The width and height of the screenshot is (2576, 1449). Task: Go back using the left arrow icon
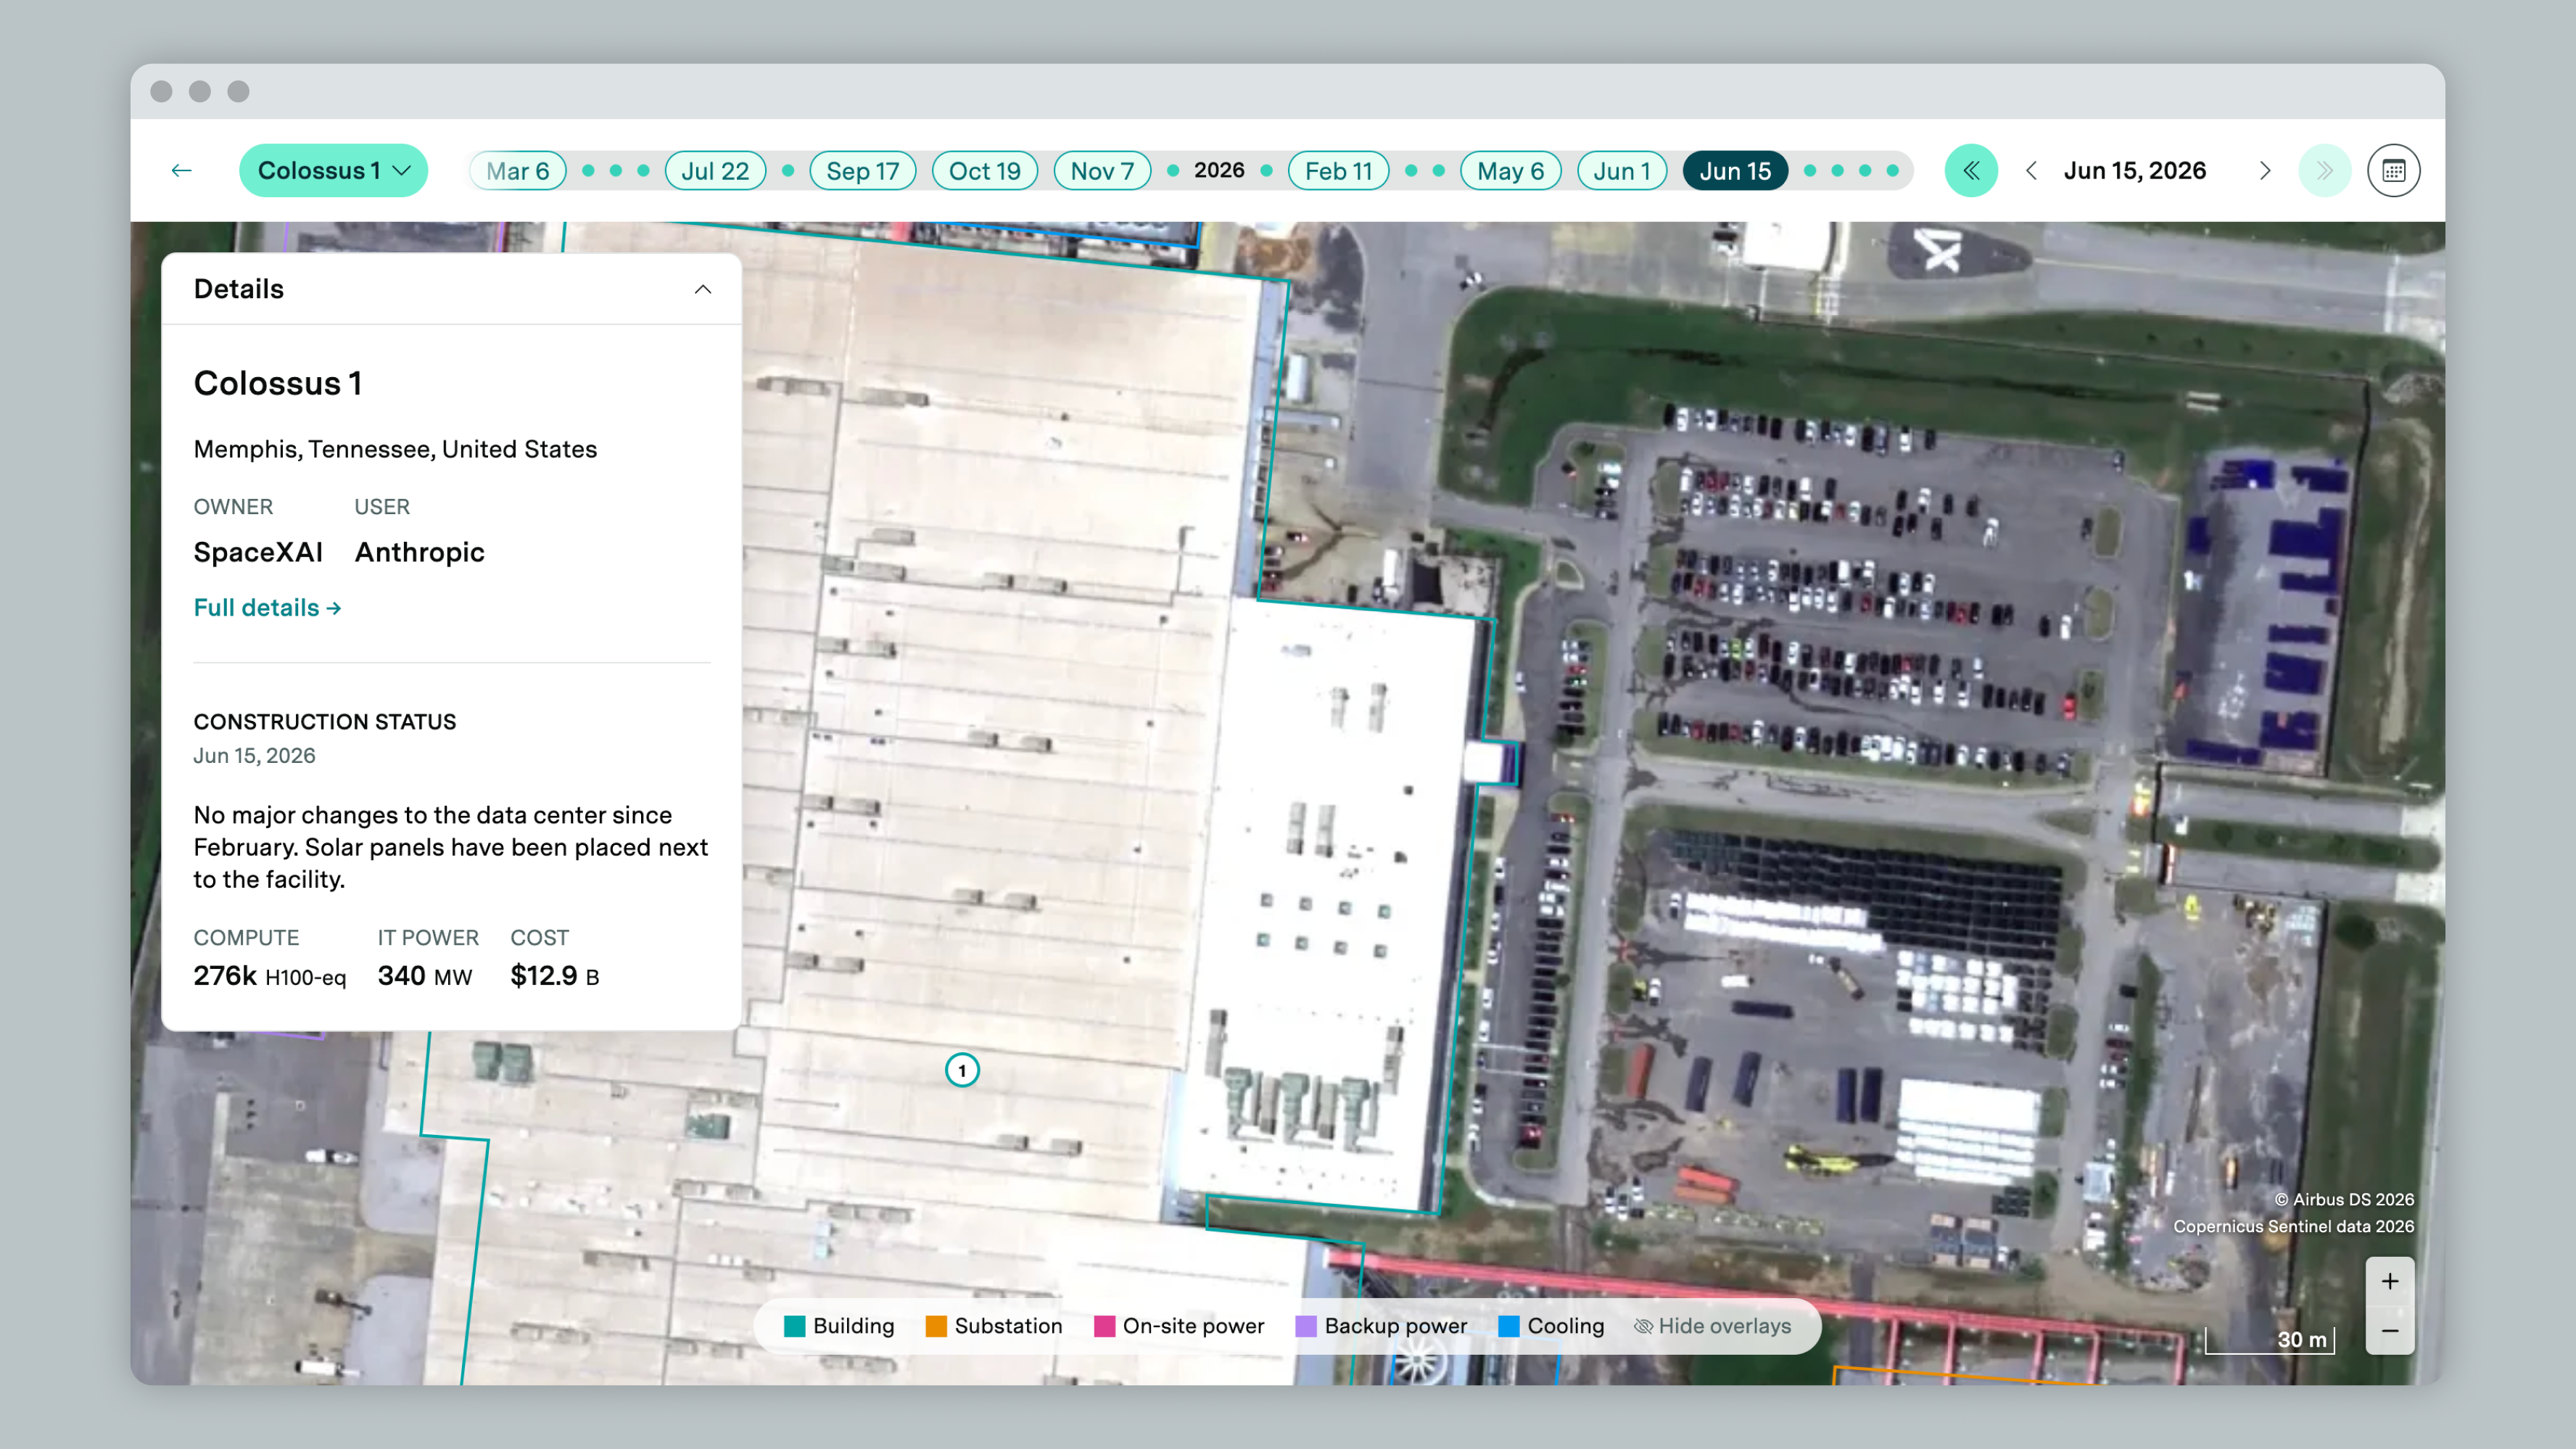pyautogui.click(x=181, y=171)
